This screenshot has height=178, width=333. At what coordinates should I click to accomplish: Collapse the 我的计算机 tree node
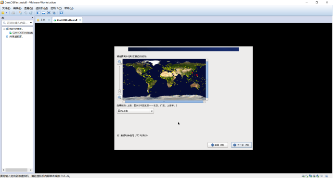[x=4, y=29]
